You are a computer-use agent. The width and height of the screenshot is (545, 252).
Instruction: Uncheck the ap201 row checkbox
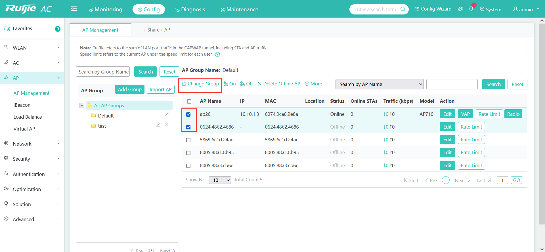188,114
